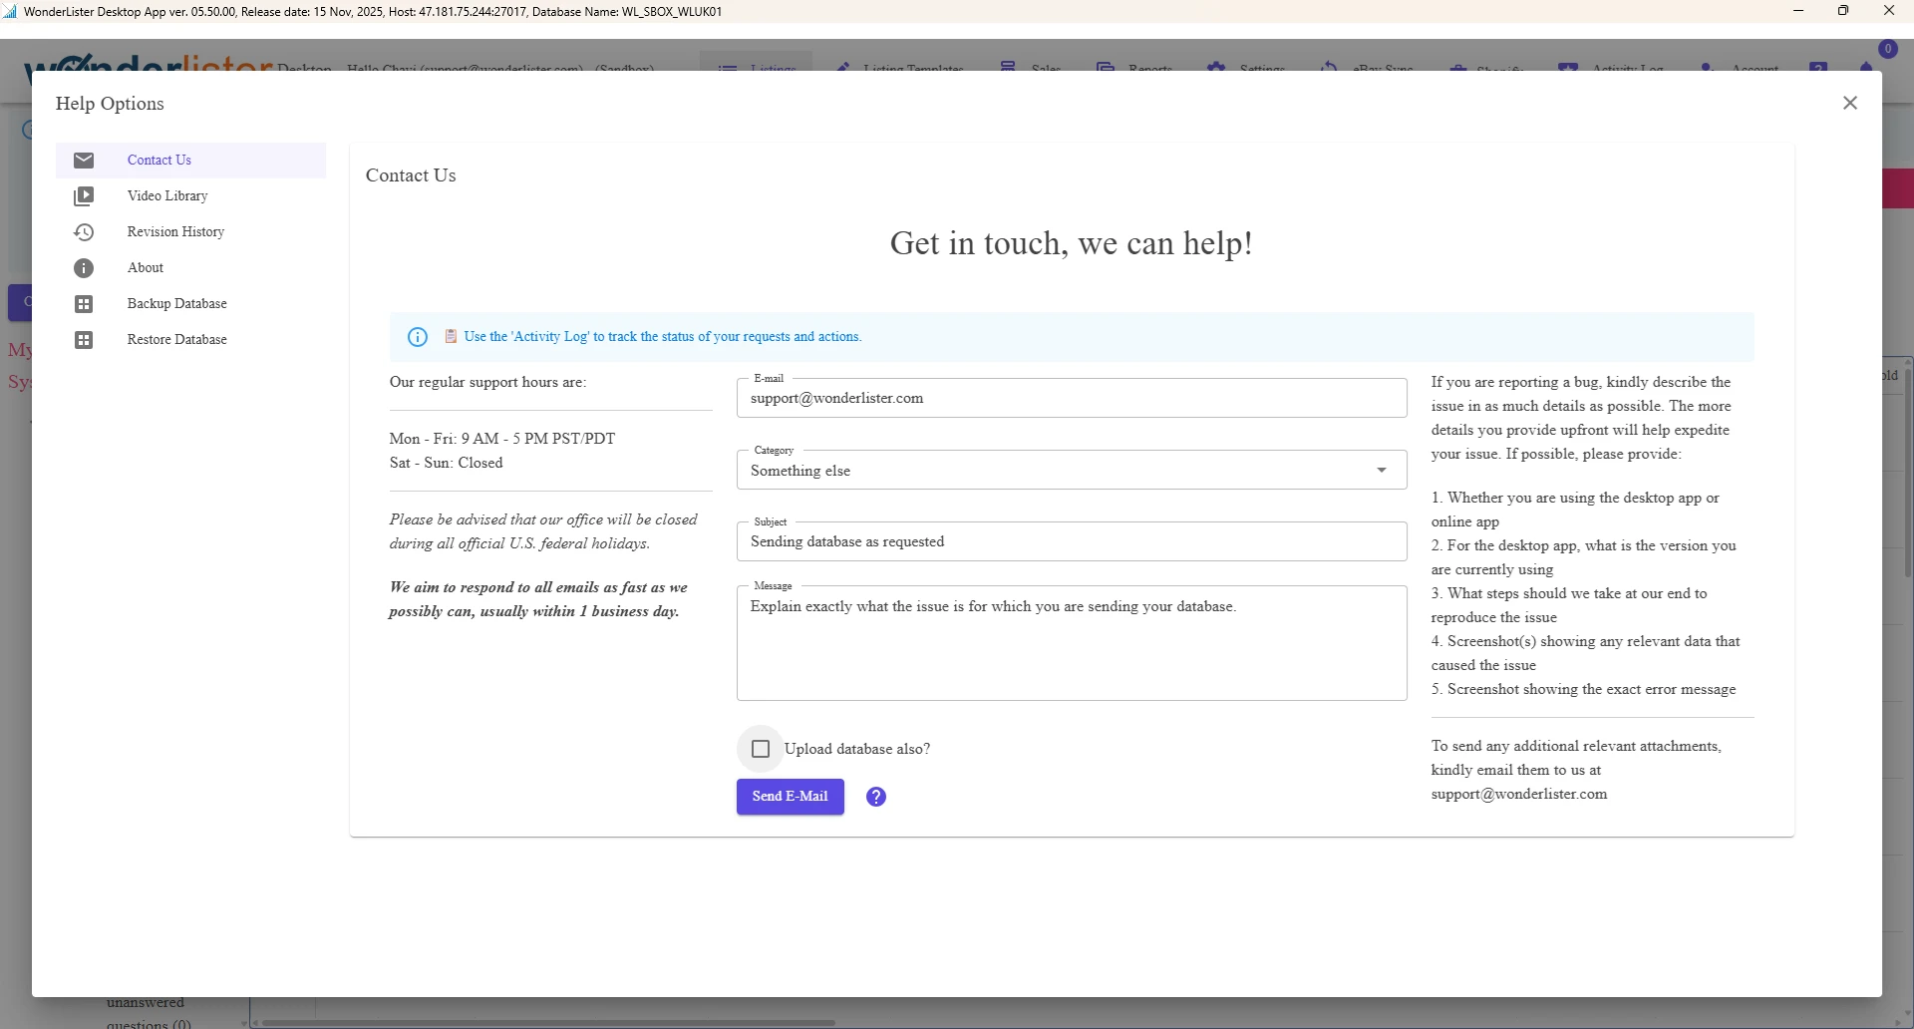Click inside the Subject input field
Image resolution: width=1914 pixels, height=1029 pixels.
[1071, 541]
